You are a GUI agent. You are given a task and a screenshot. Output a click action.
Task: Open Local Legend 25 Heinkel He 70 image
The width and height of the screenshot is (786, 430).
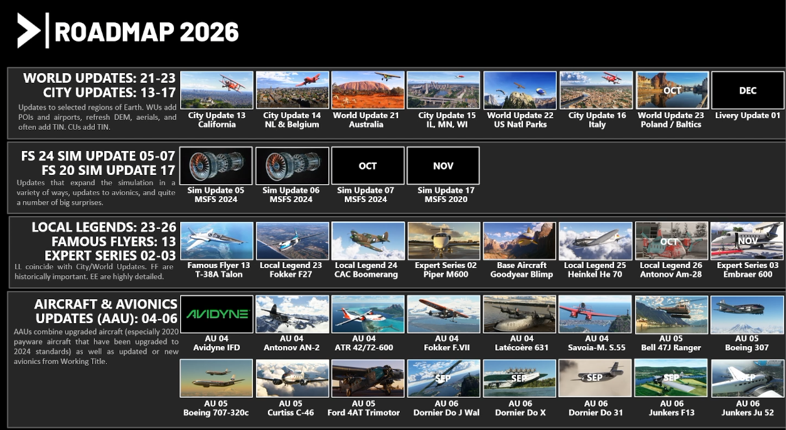(x=596, y=241)
